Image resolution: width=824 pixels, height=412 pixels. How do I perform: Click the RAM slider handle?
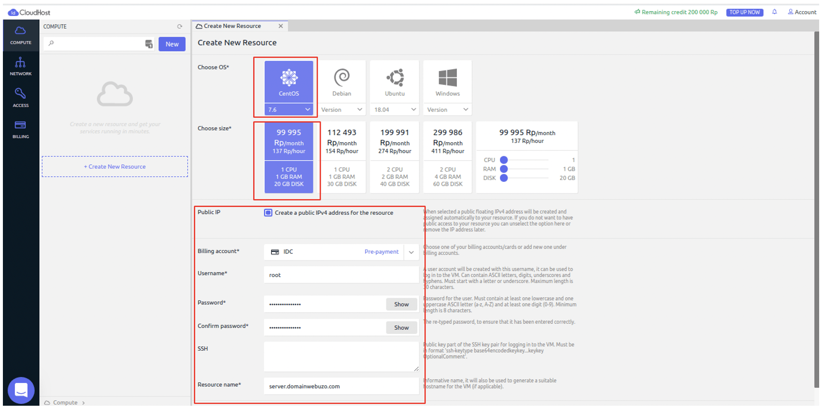(x=504, y=169)
